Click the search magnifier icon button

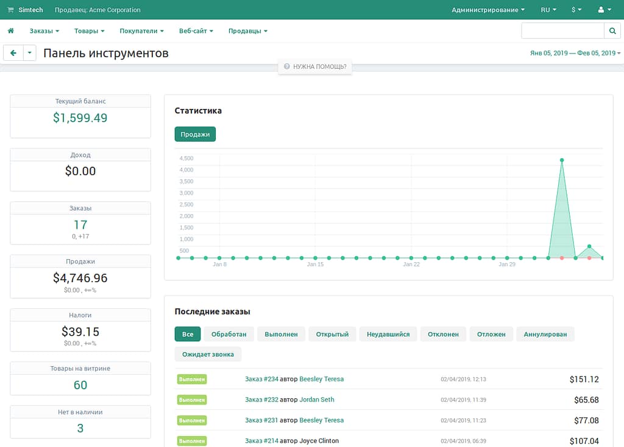click(x=612, y=31)
